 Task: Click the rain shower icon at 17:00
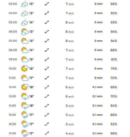point(25,133)
